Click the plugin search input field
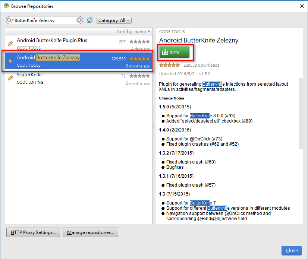This screenshot has height=260, width=308. pyautogui.click(x=45, y=20)
